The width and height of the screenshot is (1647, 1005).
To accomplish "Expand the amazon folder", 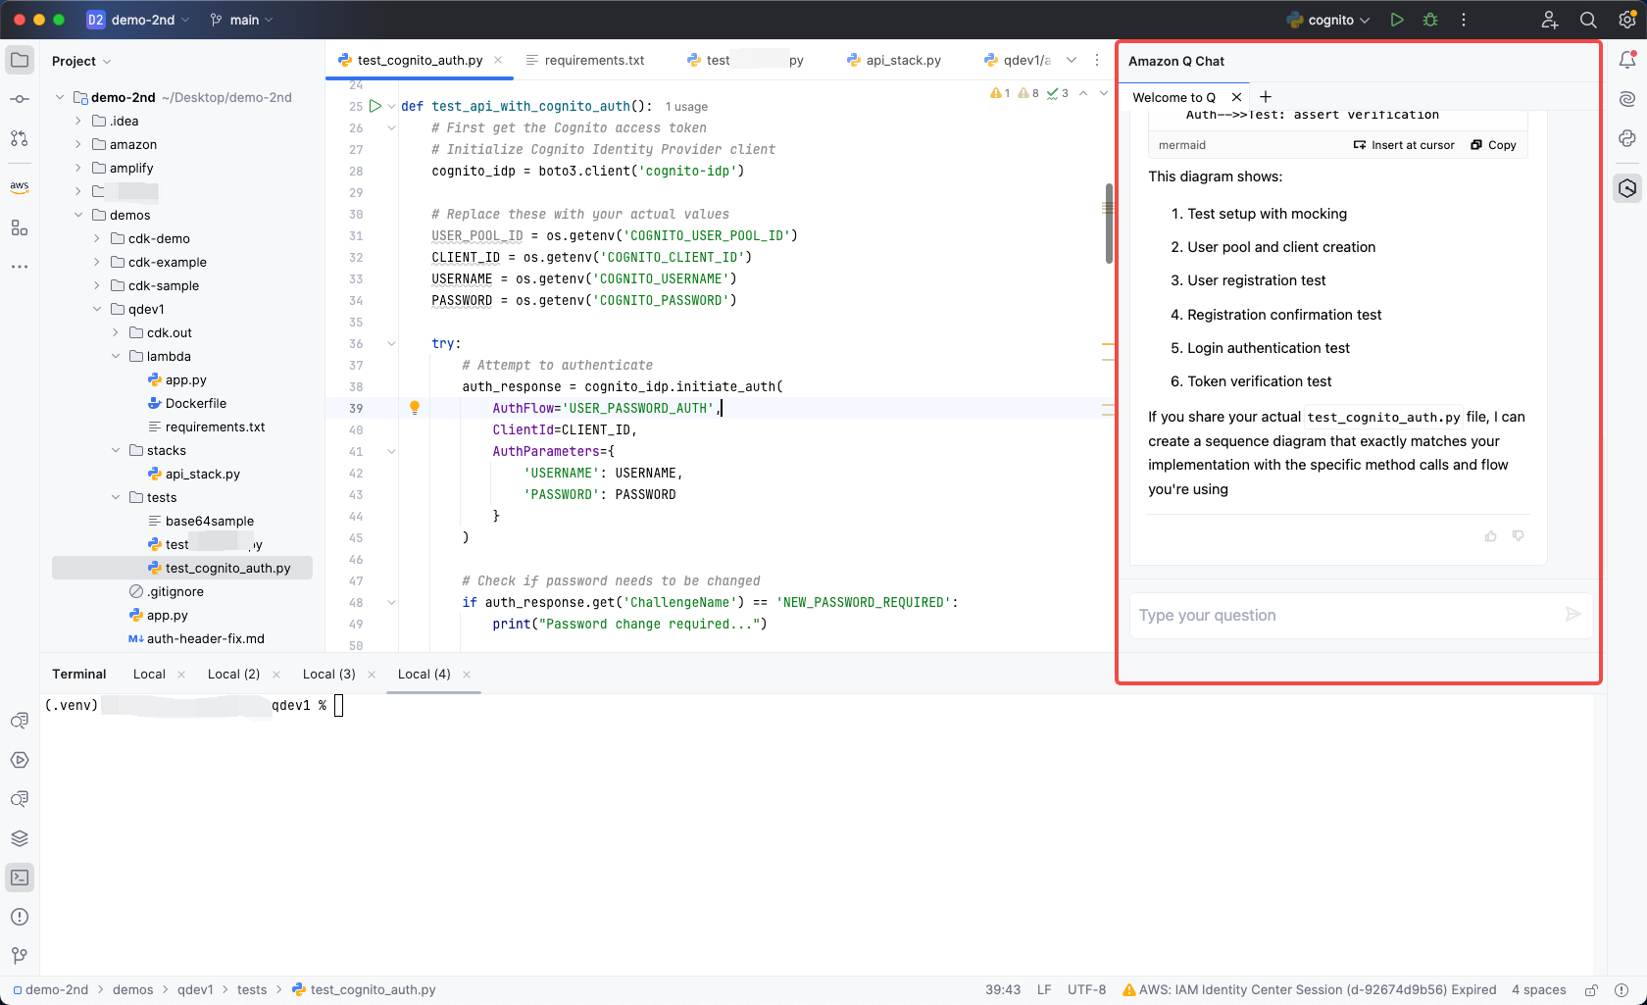I will [x=78, y=144].
